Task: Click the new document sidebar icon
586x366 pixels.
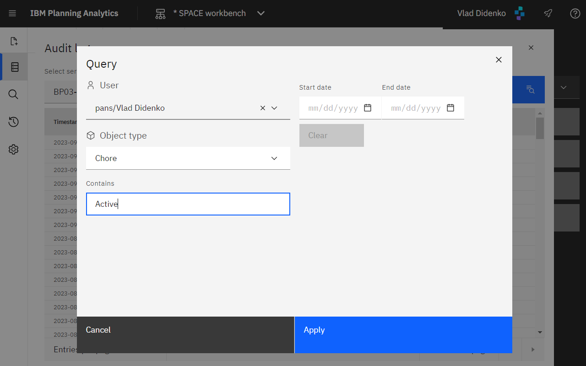Action: pyautogui.click(x=14, y=41)
